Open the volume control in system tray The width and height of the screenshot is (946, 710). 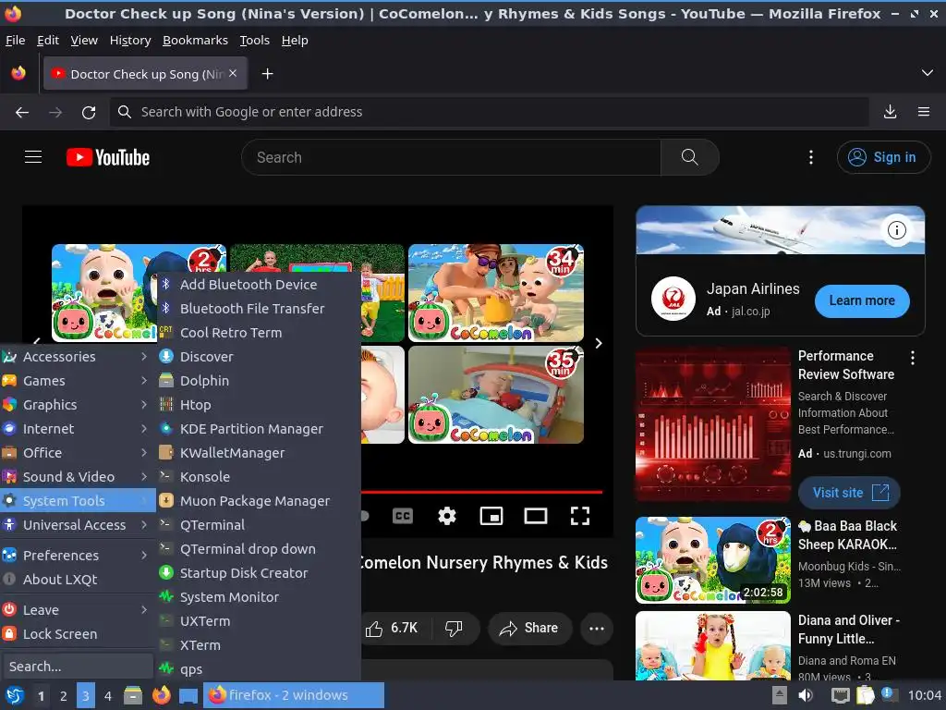[x=806, y=695]
